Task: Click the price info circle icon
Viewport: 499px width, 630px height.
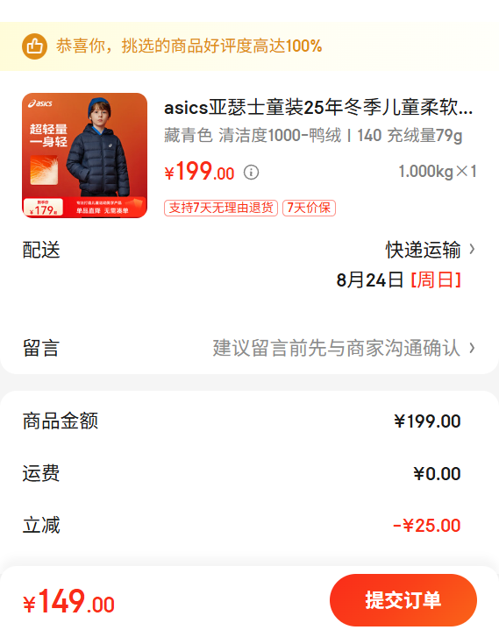Action: [252, 173]
